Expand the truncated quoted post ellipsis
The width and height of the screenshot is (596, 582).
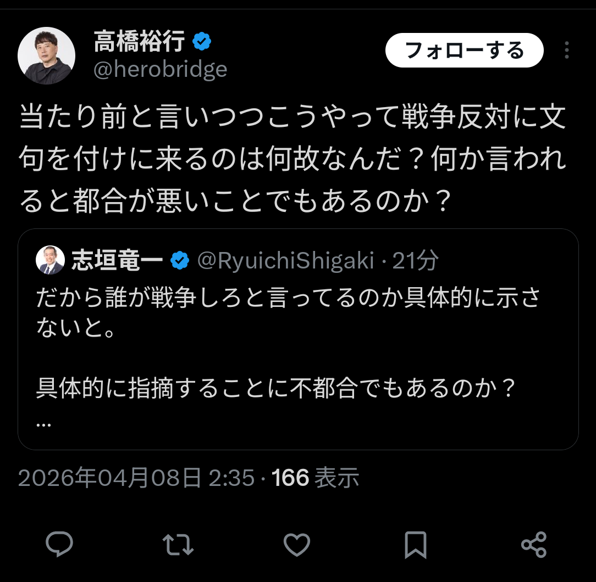tap(44, 423)
